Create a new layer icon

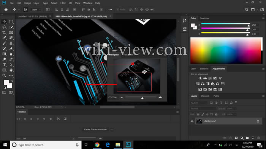pos(253,138)
